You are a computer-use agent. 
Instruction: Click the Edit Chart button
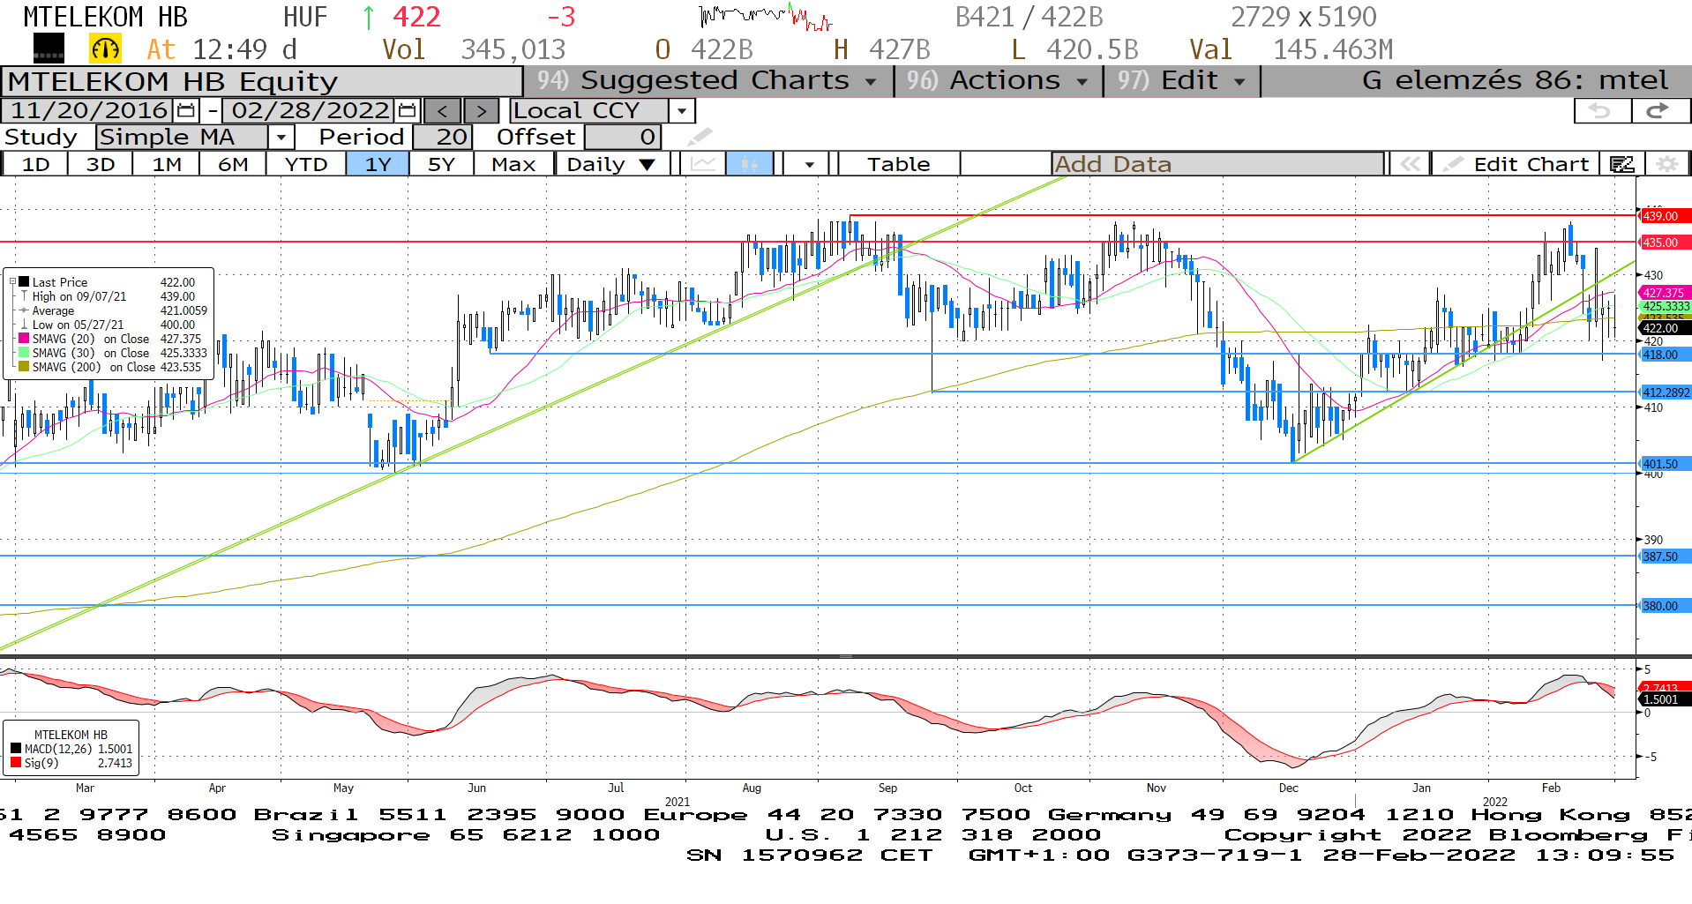(x=1518, y=164)
